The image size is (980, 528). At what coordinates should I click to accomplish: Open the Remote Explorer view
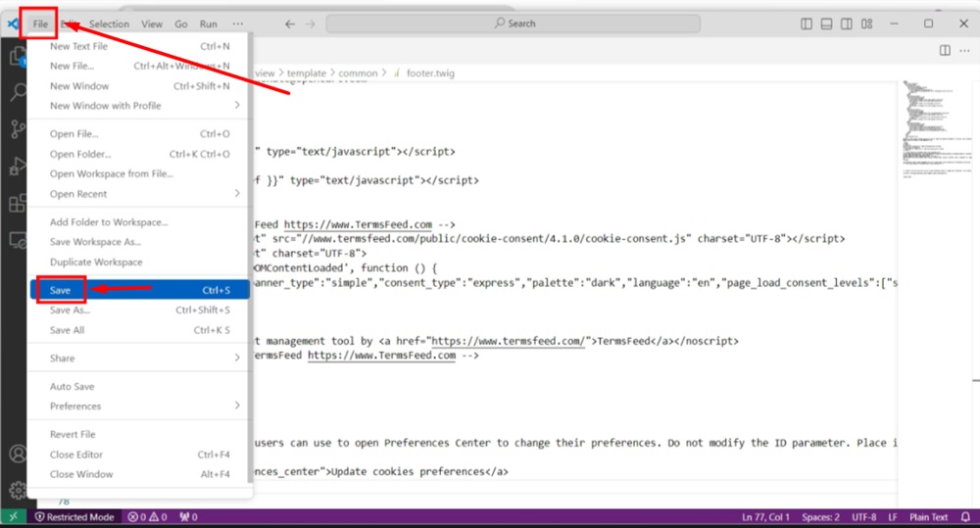pos(18,240)
